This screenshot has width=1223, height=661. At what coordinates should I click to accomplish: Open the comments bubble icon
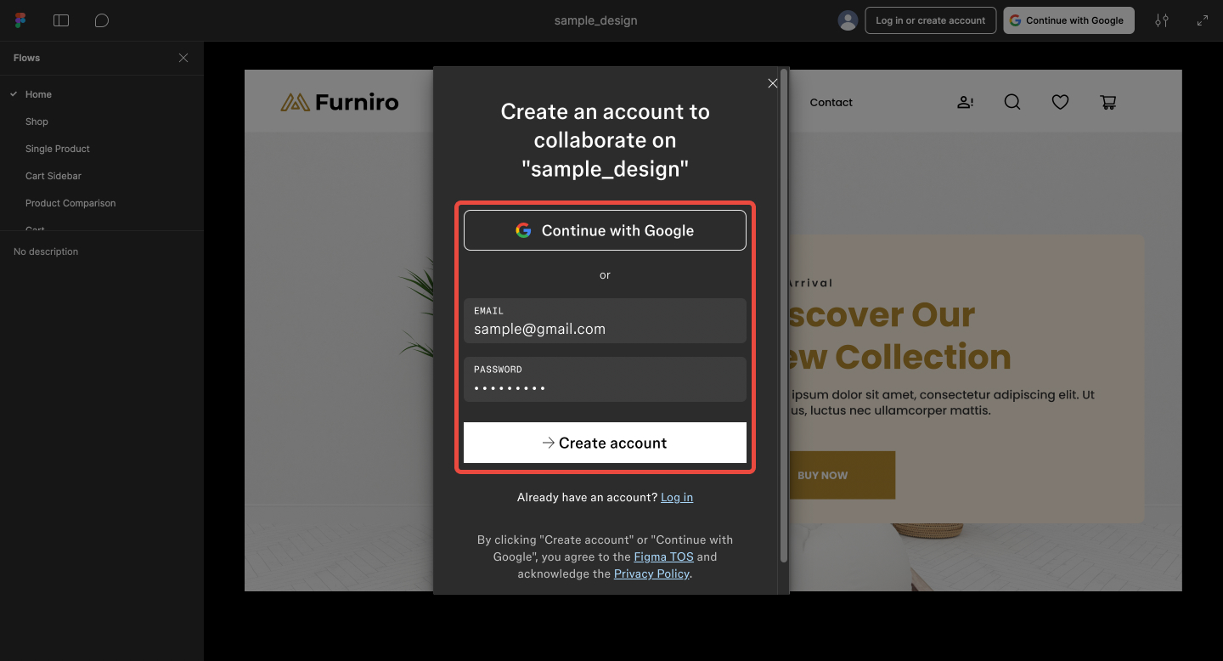click(x=102, y=20)
